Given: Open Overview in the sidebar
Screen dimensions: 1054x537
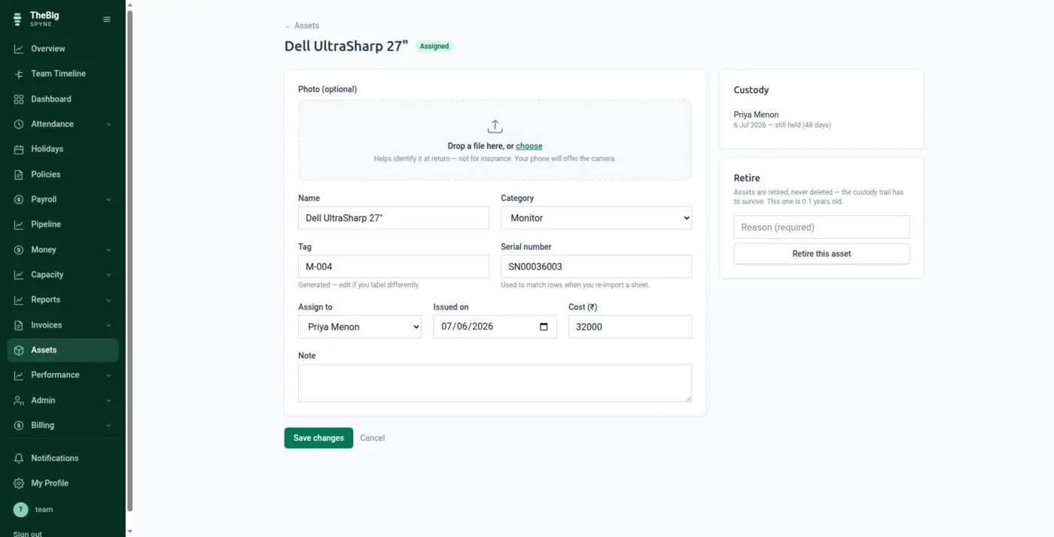Looking at the screenshot, I should click(x=63, y=49).
